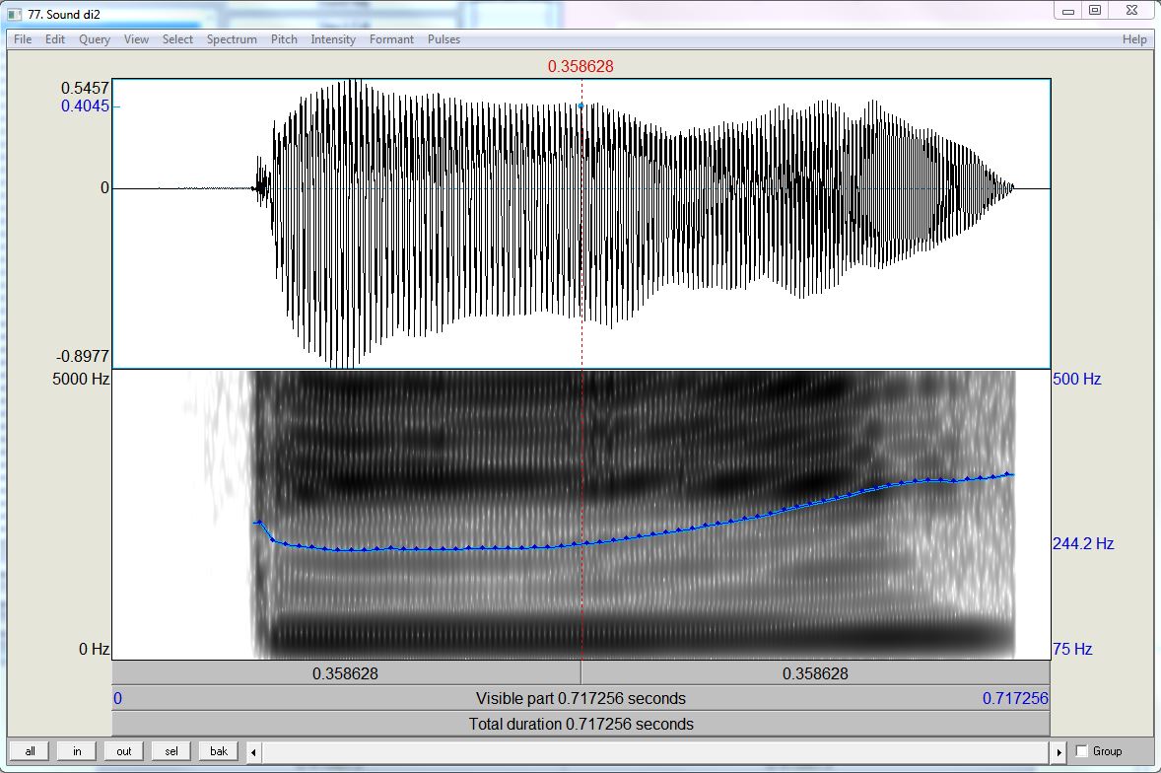The image size is (1161, 773).
Task: Open the Pulses menu
Action: pos(444,39)
